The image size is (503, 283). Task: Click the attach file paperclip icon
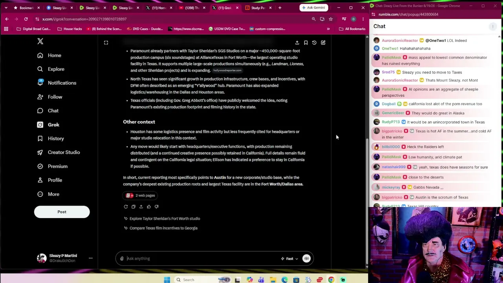122,259
